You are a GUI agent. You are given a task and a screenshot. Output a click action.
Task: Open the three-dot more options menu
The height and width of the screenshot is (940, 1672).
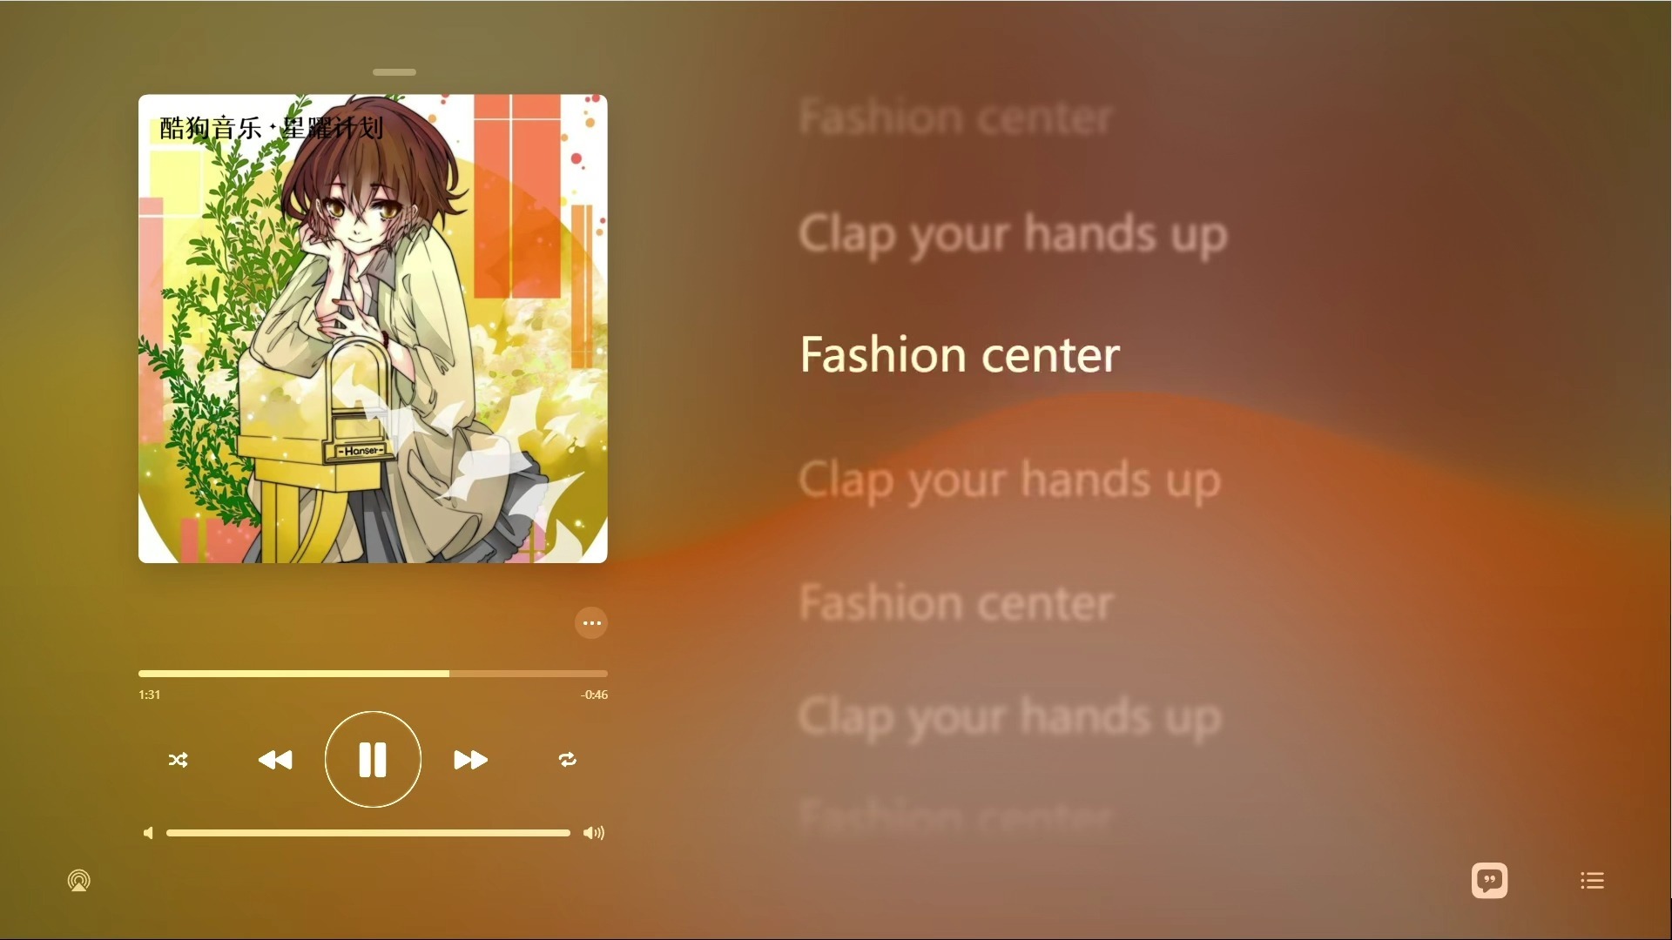[x=591, y=623]
